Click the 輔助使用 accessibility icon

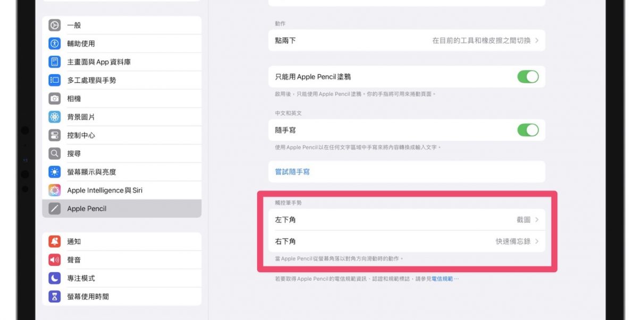click(55, 44)
